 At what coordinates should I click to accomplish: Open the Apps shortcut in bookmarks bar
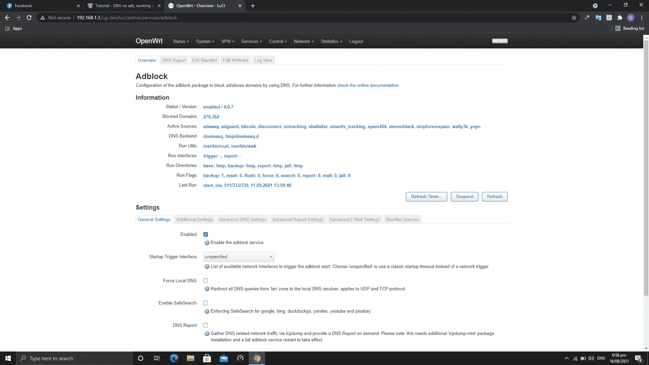click(14, 28)
